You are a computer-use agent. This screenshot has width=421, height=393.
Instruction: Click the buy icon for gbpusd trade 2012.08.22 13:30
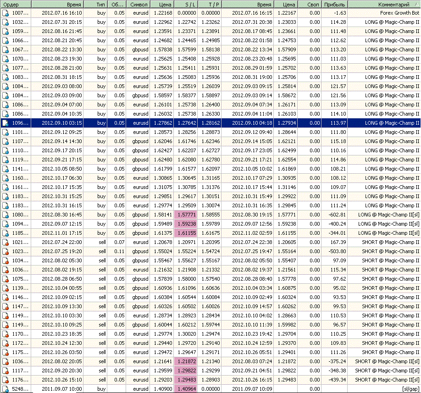tap(6, 50)
